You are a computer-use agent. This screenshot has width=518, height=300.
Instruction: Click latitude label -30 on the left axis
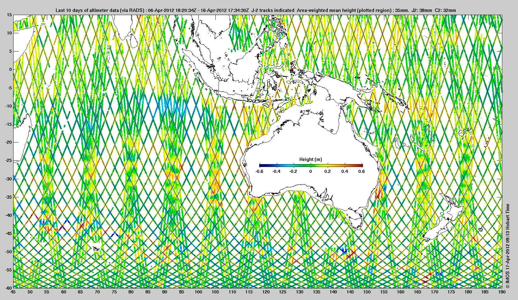(8, 179)
